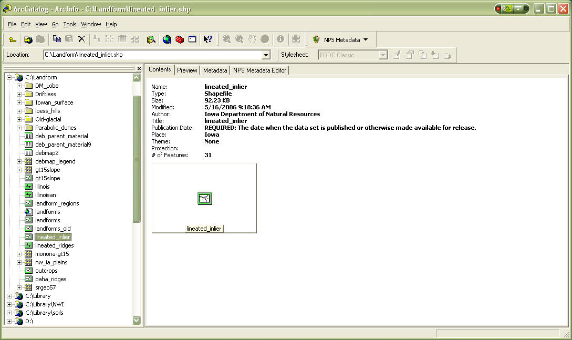Click the Connect To Folder icon

pyautogui.click(x=28, y=39)
